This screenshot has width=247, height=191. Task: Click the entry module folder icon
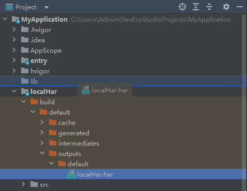25,61
